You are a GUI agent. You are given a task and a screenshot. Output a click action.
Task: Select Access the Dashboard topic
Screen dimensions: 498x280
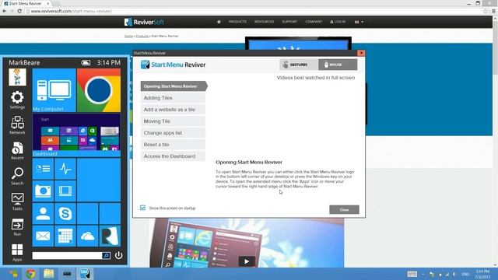coord(173,156)
